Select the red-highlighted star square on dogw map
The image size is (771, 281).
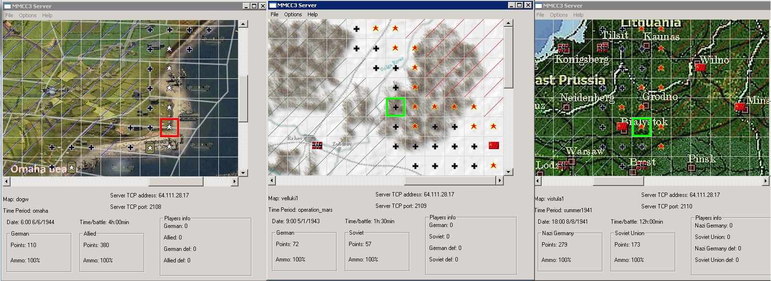click(x=170, y=128)
